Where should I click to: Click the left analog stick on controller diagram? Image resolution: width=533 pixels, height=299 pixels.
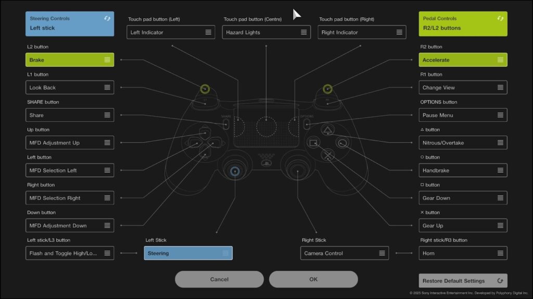point(235,170)
